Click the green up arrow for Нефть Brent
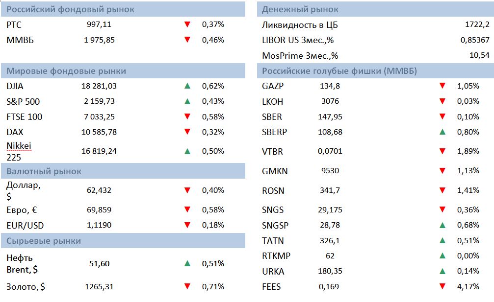The width and height of the screenshot is (494, 302). tap(187, 263)
